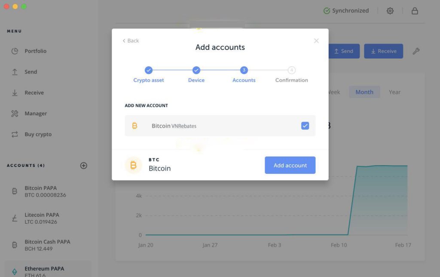Click the orange Bitcoin icon in VNRebates row
Viewport: 440px width, 277px height.
coord(134,126)
